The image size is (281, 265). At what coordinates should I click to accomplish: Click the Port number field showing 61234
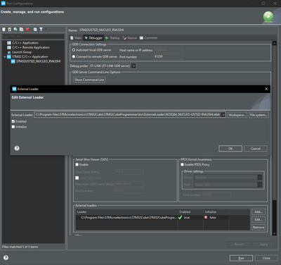tap(168, 56)
